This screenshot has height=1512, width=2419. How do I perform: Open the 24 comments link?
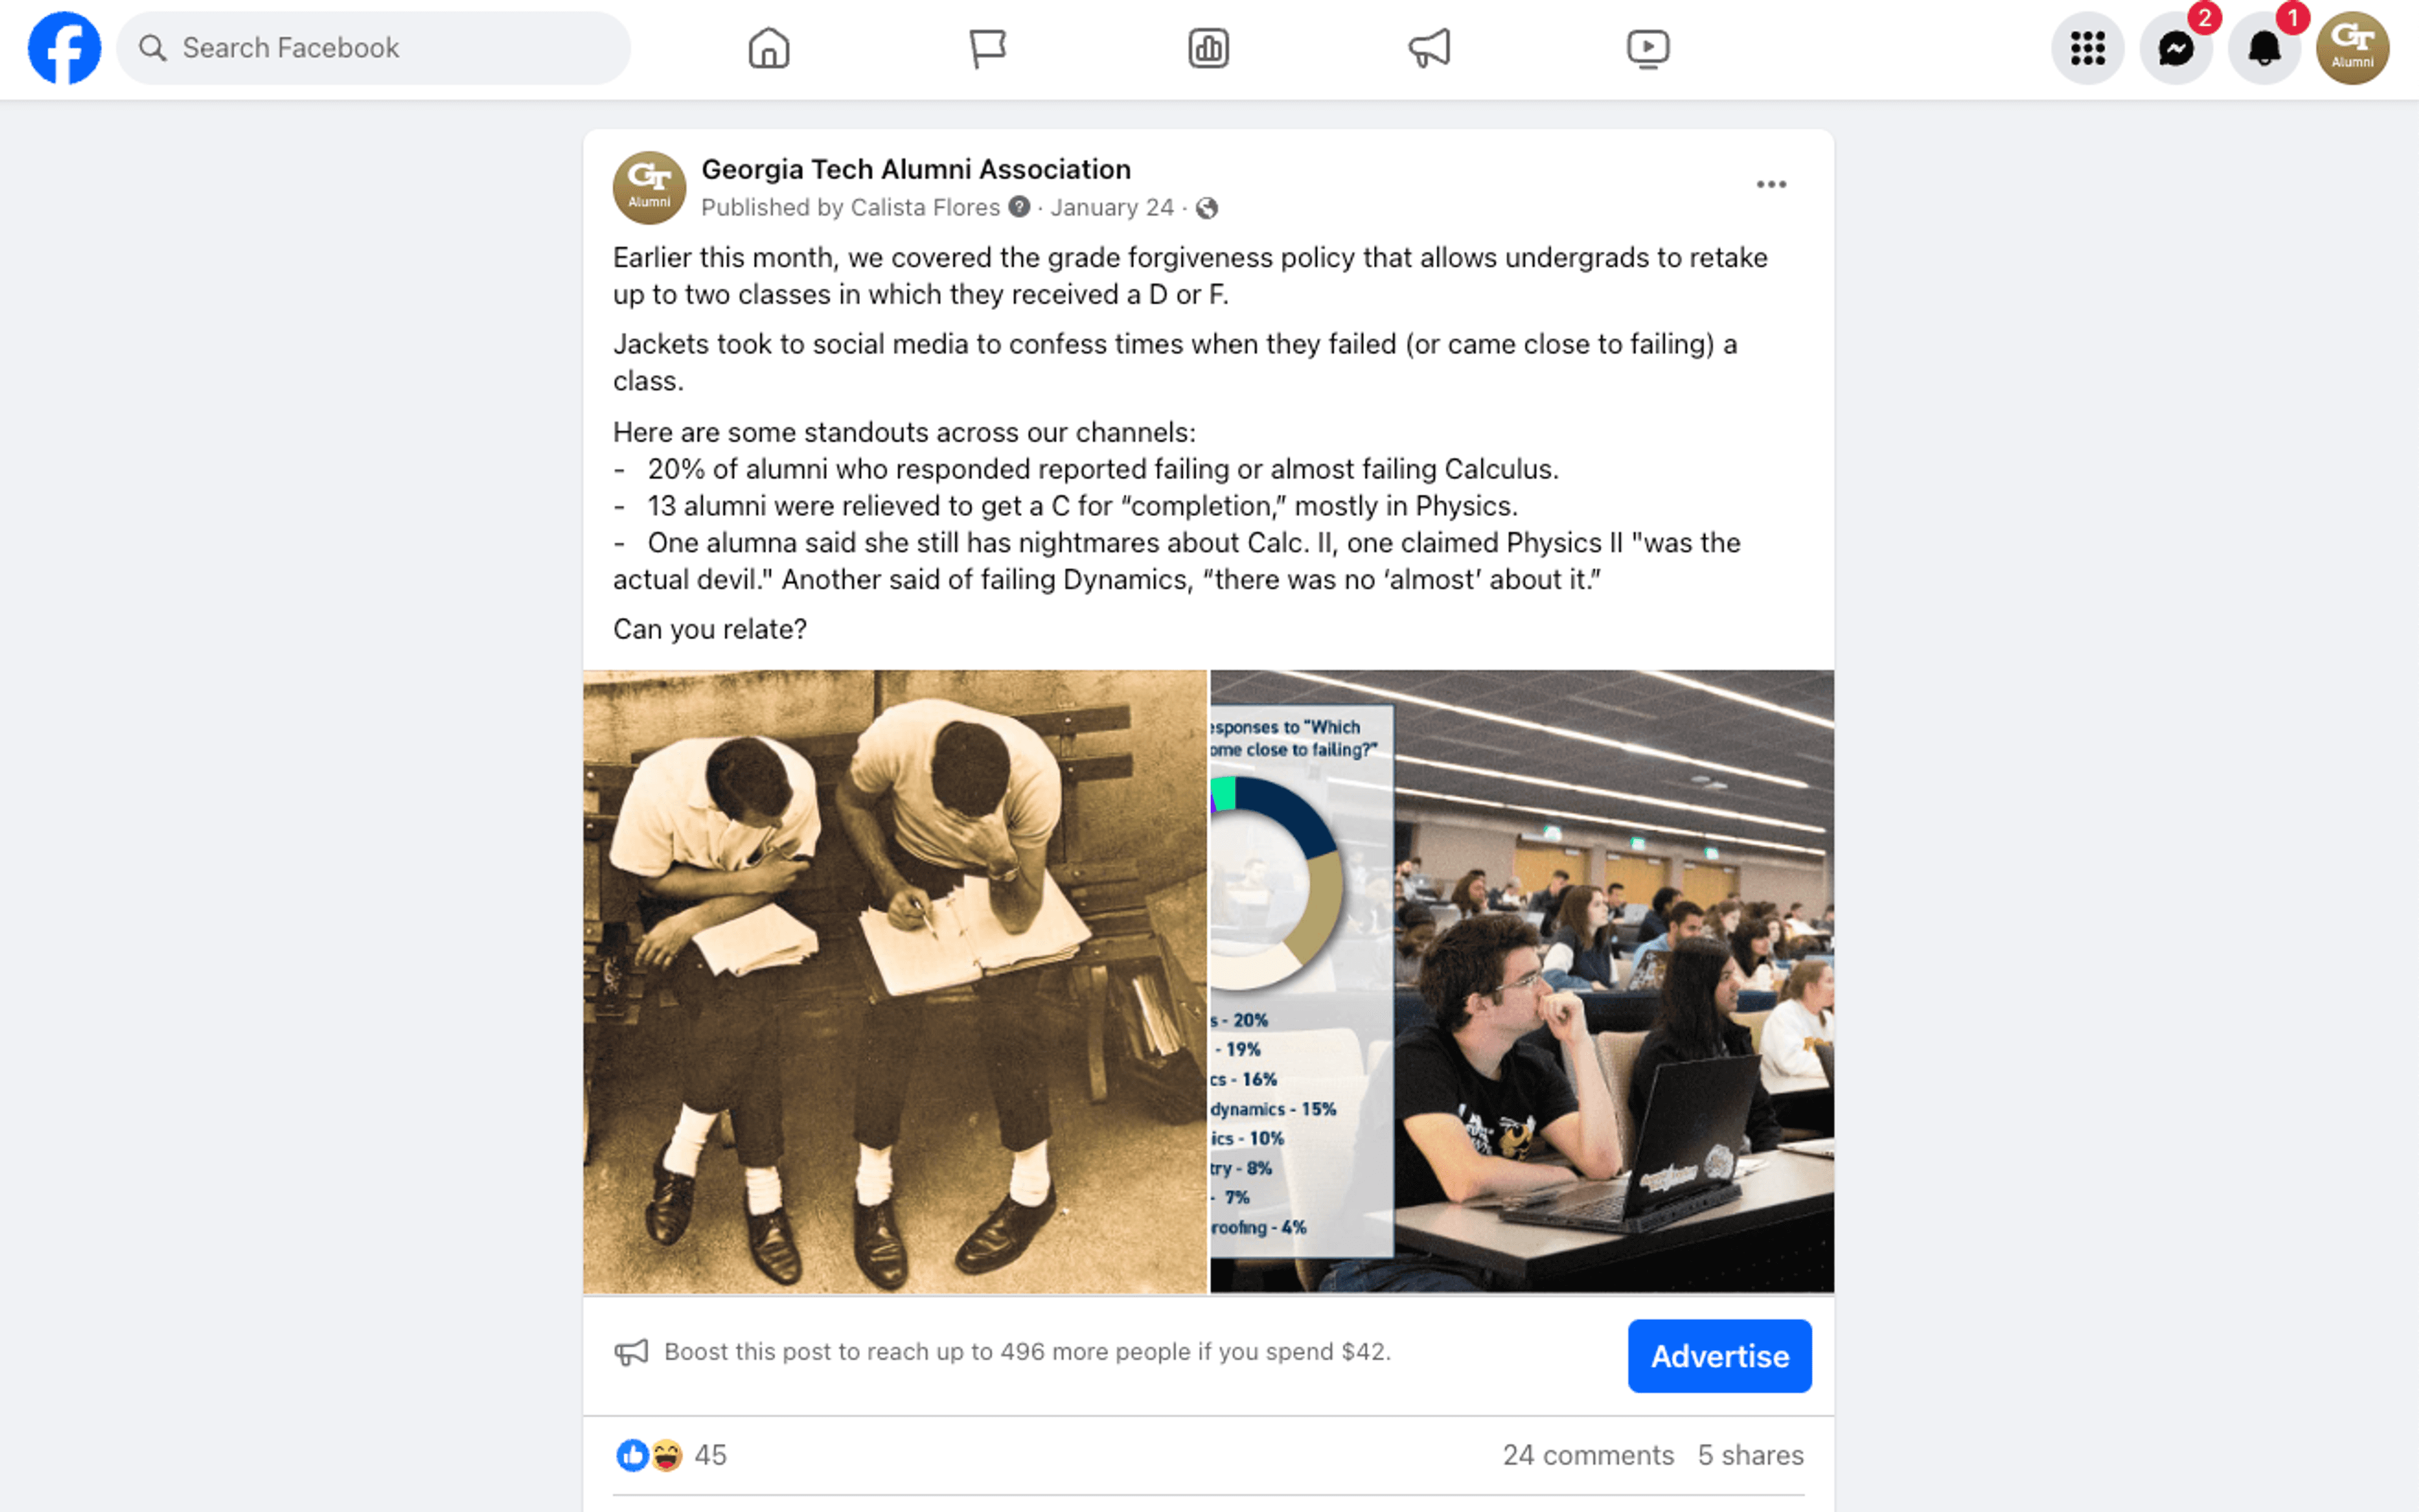1588,1455
